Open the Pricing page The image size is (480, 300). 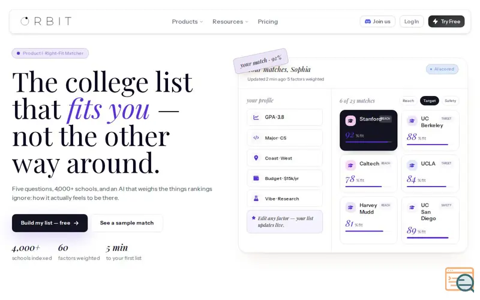tap(268, 22)
